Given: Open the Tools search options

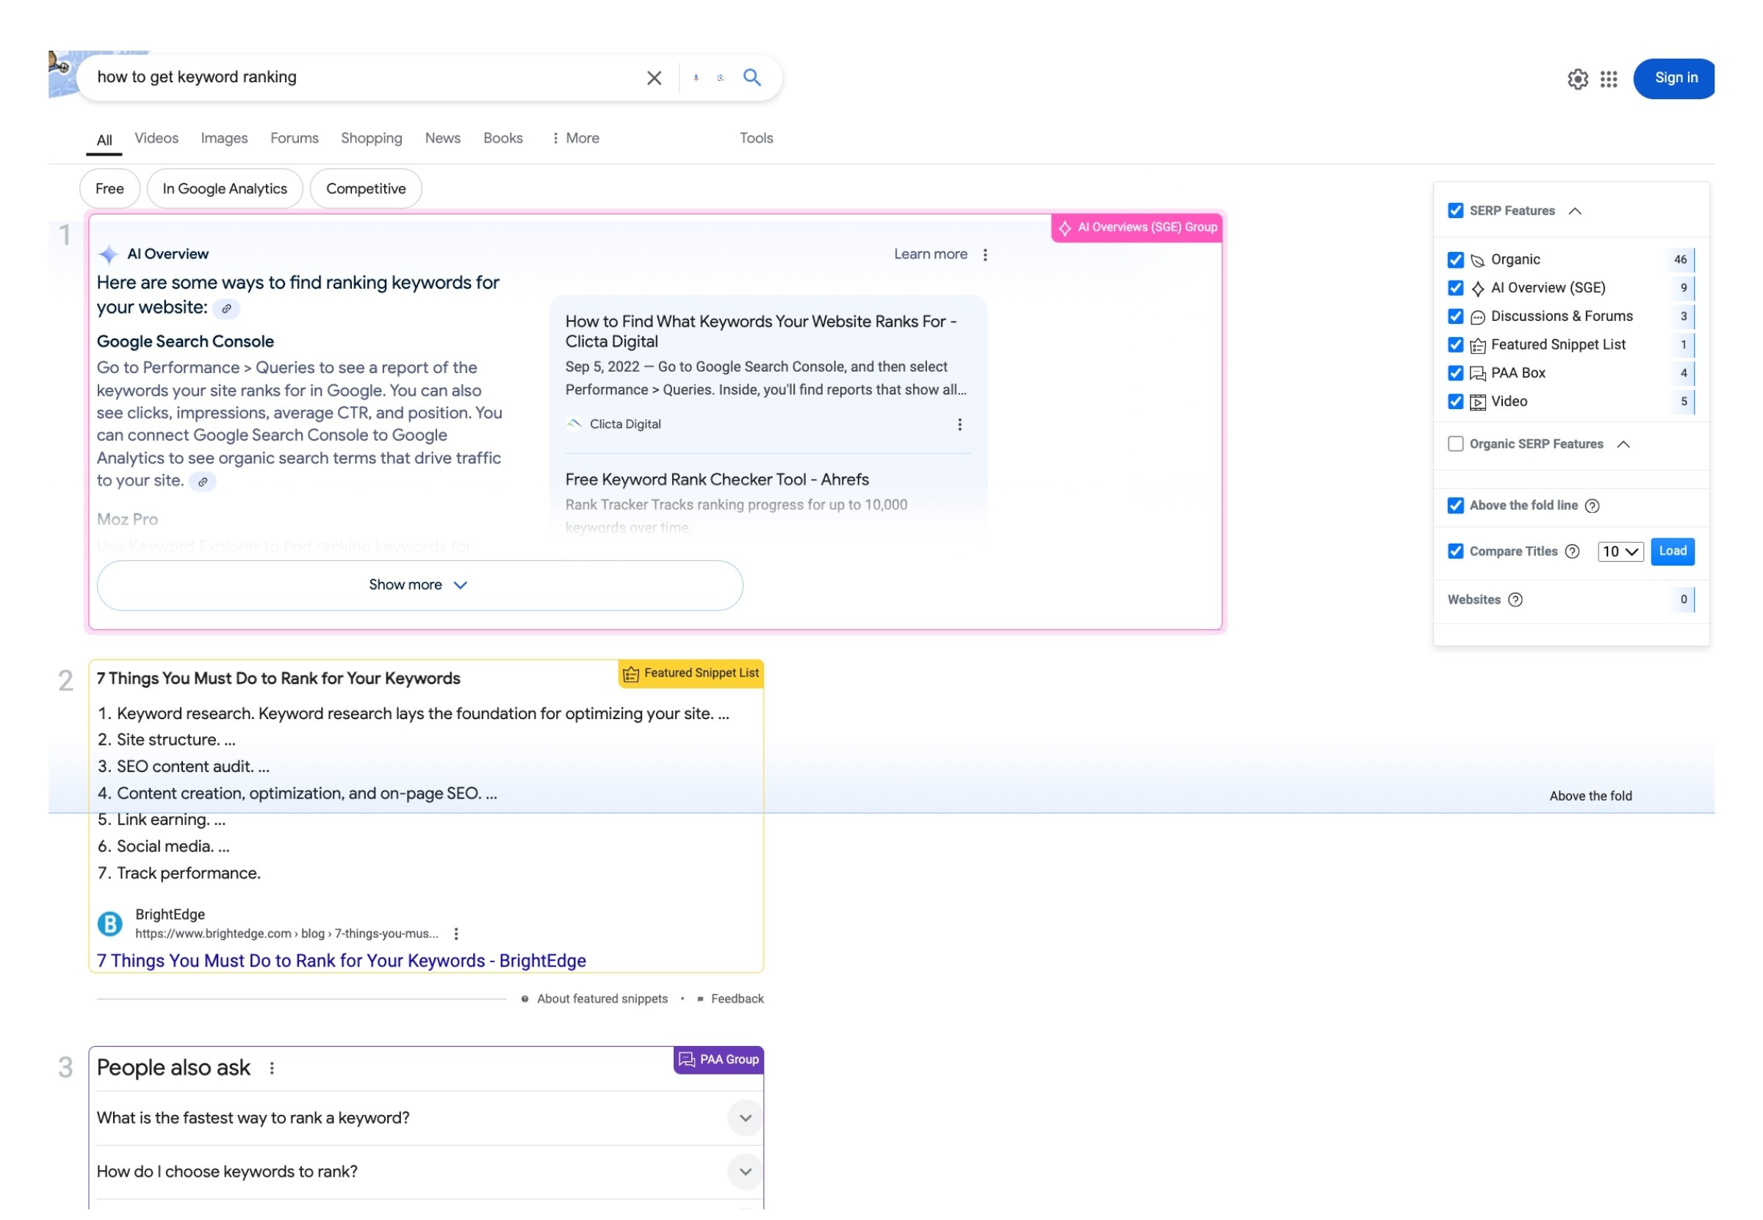Looking at the screenshot, I should pos(756,138).
